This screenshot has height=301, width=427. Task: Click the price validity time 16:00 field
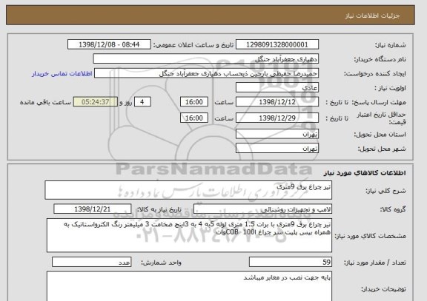click(x=194, y=118)
